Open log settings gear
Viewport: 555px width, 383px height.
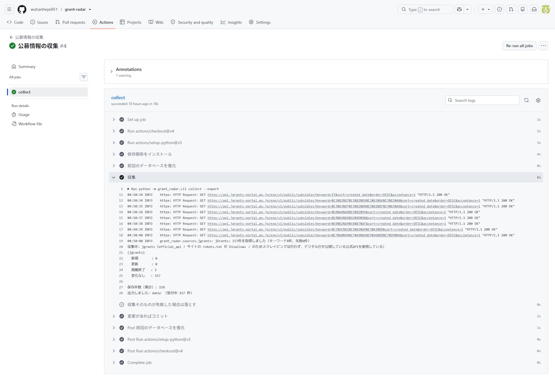click(538, 100)
